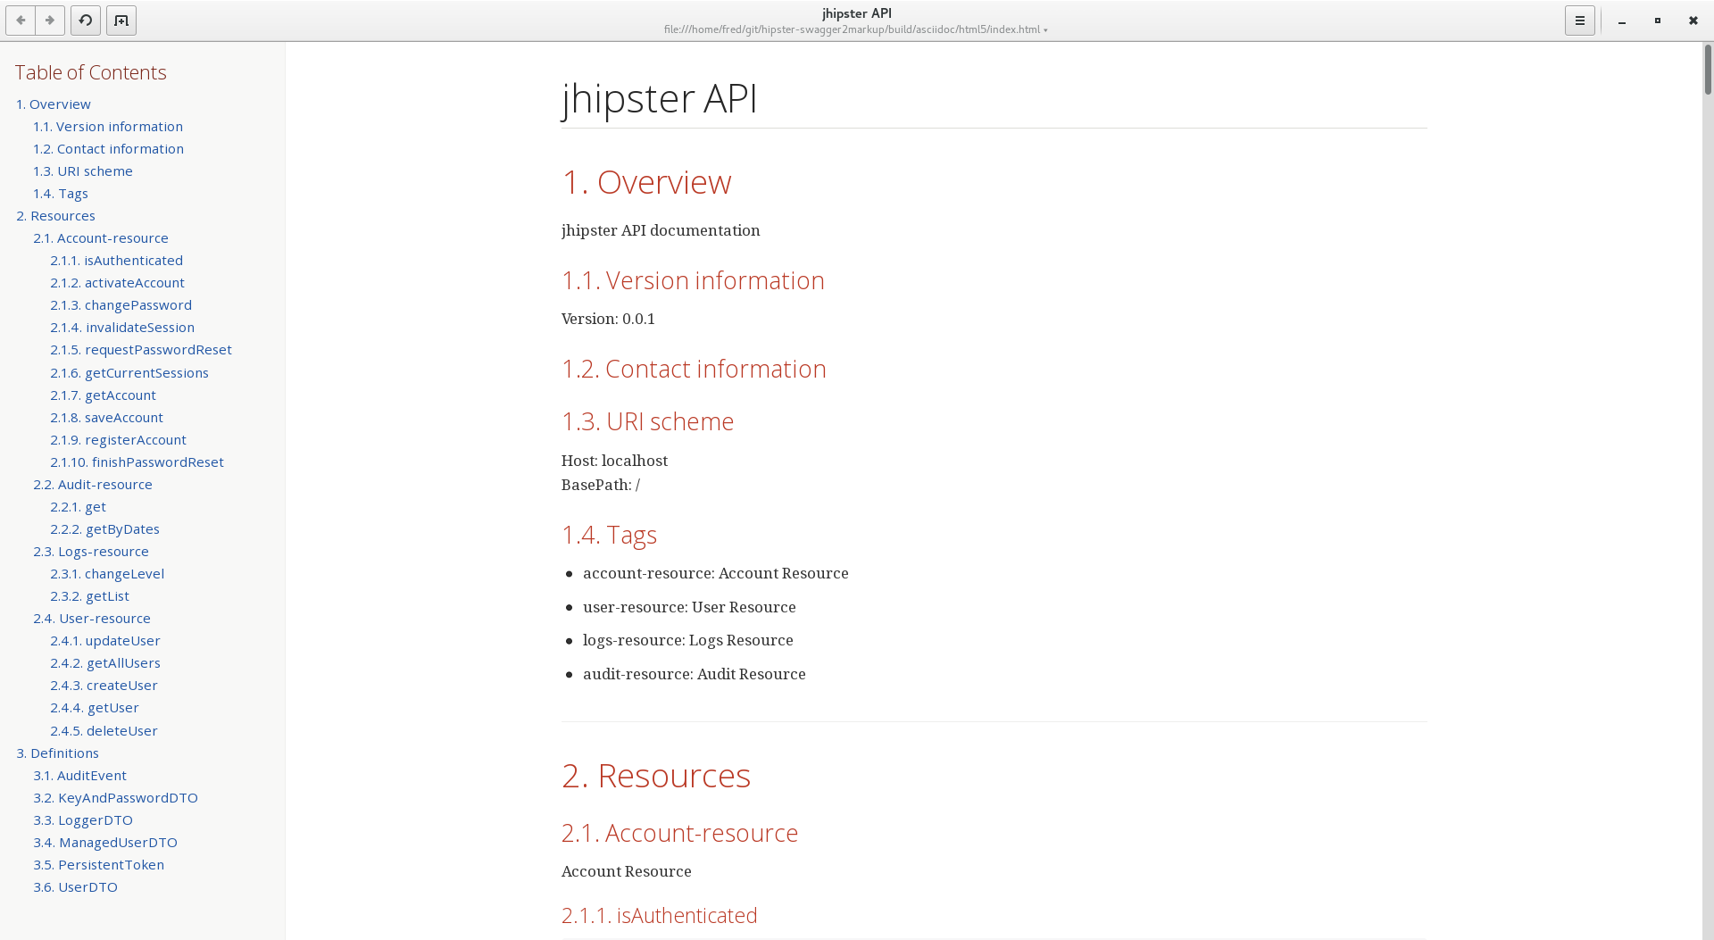Open '3.3. LoggerDTO' definition link
Image resolution: width=1714 pixels, height=940 pixels.
pos(83,819)
